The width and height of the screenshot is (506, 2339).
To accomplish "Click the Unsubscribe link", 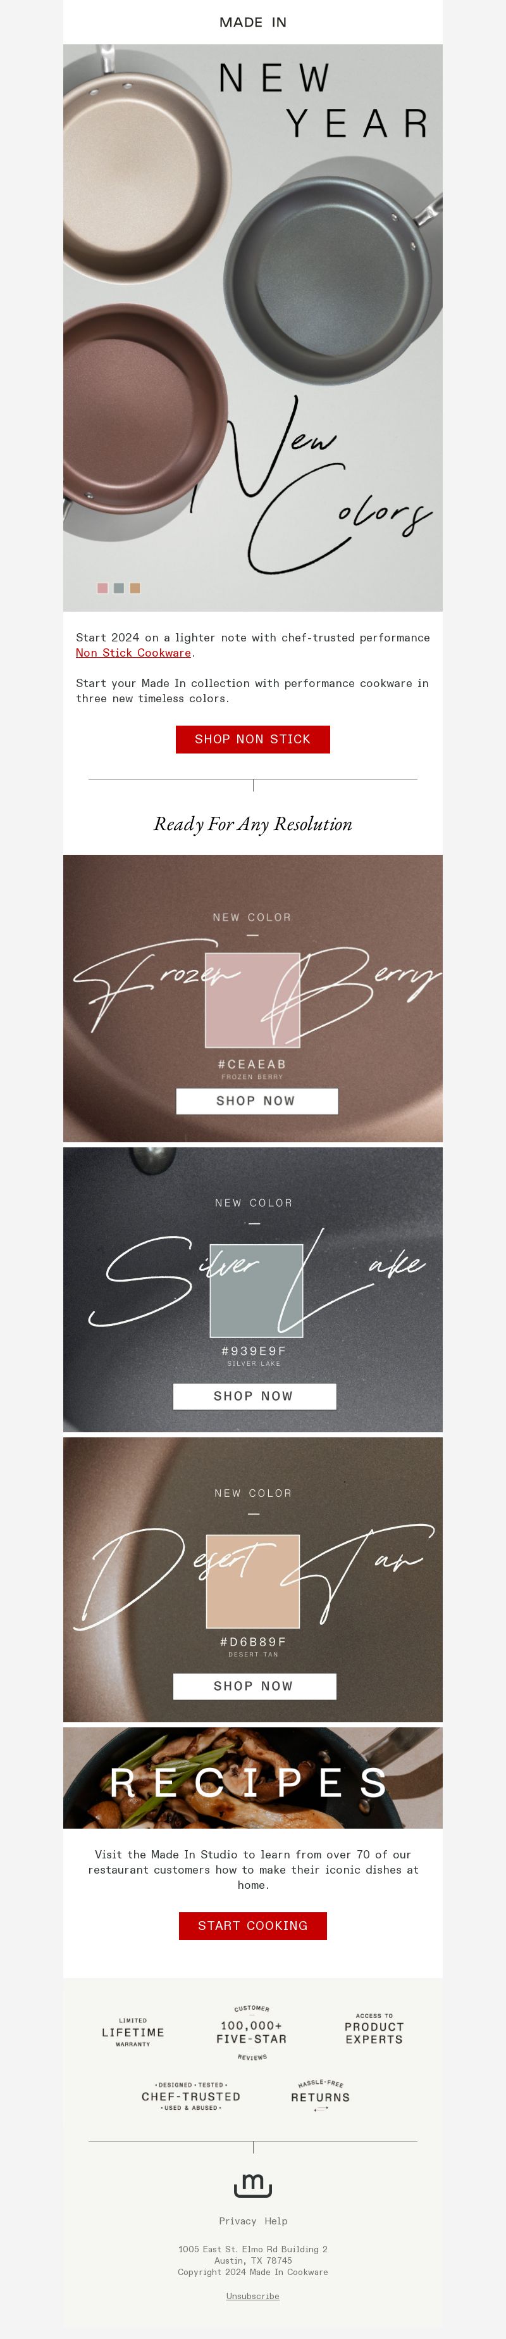I will tap(253, 2297).
